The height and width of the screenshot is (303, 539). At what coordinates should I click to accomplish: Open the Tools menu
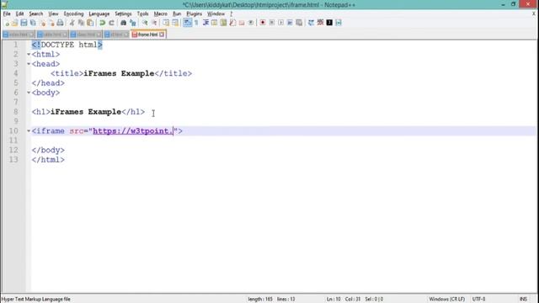[142, 13]
